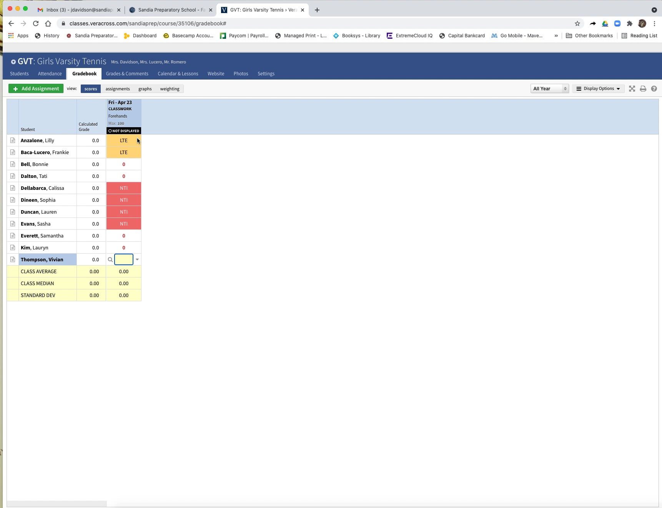Click the score input for Thompson, Vivian
Viewport: 662px width, 508px height.
point(124,260)
